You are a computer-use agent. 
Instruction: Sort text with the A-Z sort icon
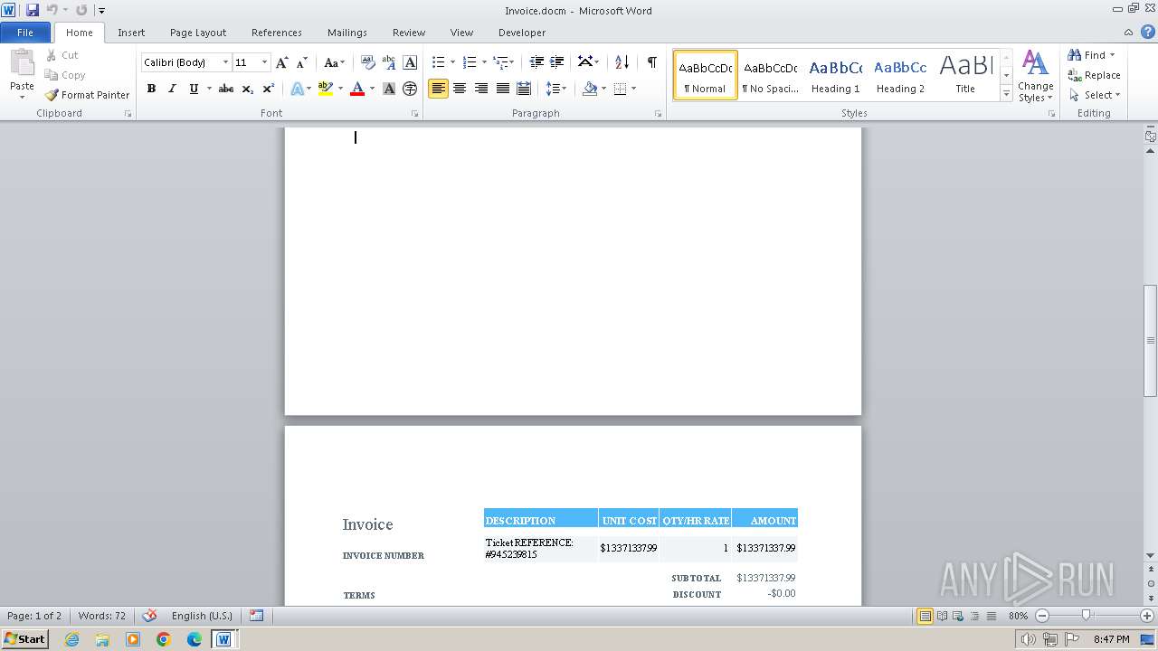(x=622, y=62)
